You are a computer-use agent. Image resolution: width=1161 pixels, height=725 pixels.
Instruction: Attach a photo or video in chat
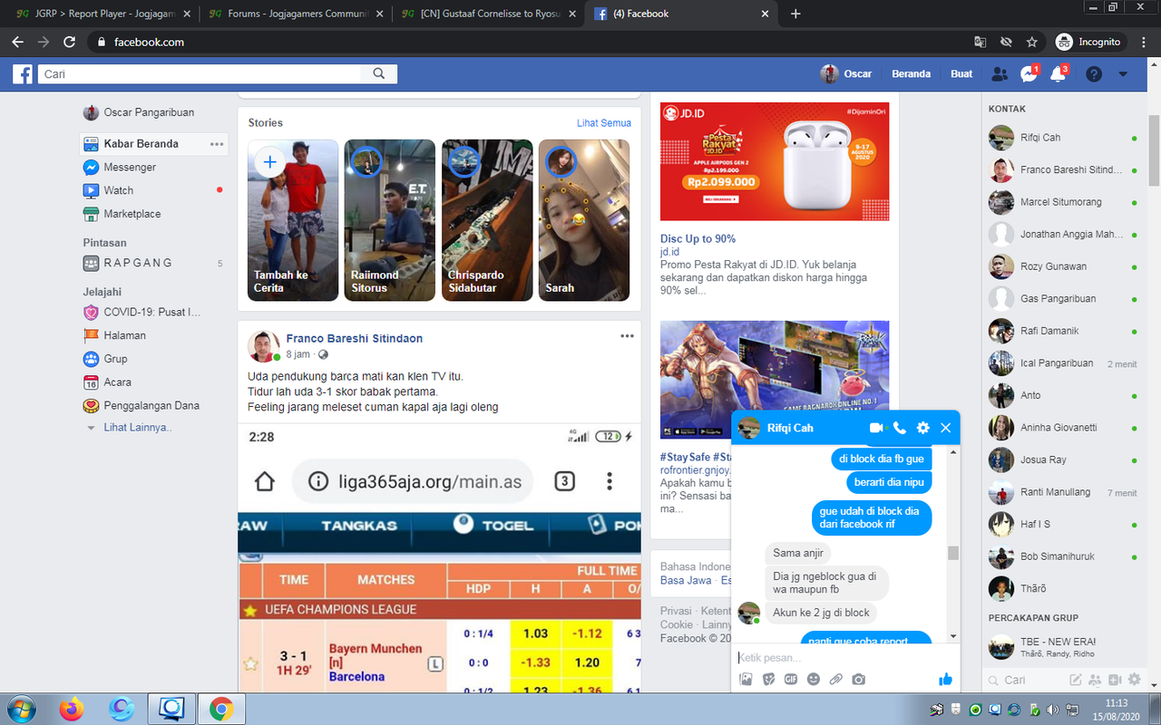746,679
